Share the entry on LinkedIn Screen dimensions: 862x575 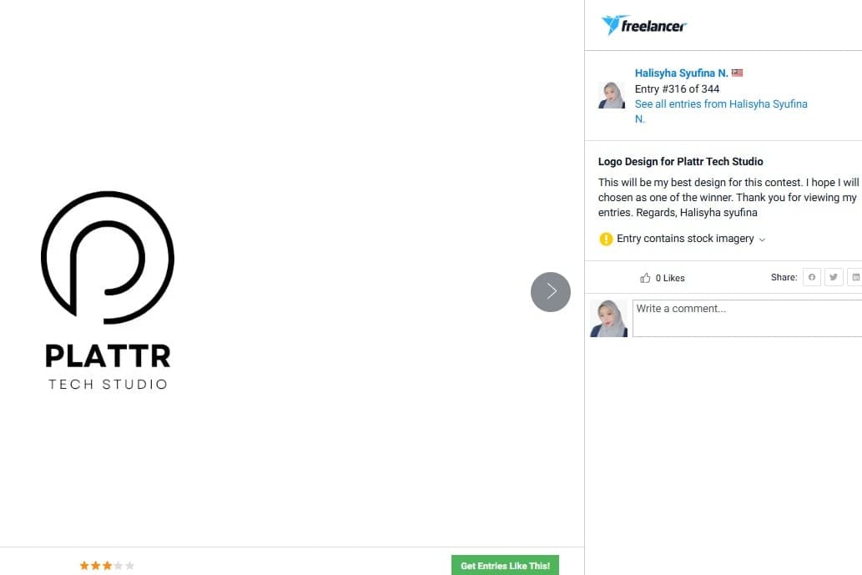(x=854, y=278)
